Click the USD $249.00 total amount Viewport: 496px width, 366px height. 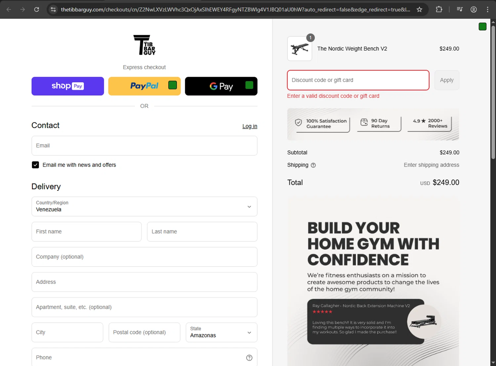[440, 183]
